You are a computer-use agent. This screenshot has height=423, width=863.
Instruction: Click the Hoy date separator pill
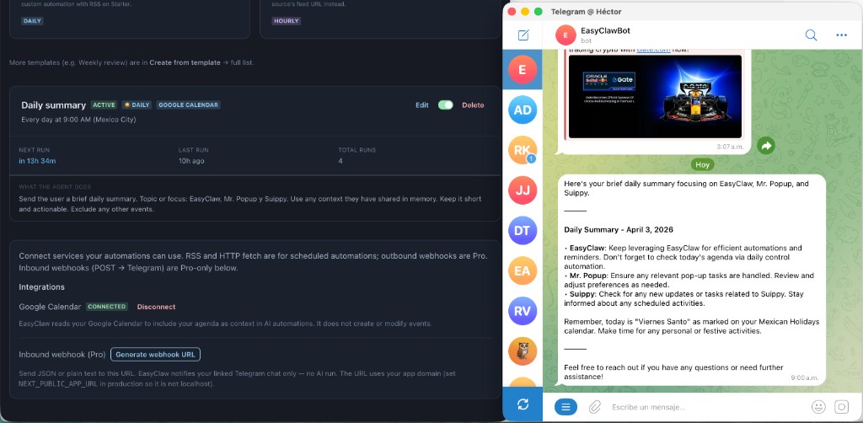tap(702, 164)
